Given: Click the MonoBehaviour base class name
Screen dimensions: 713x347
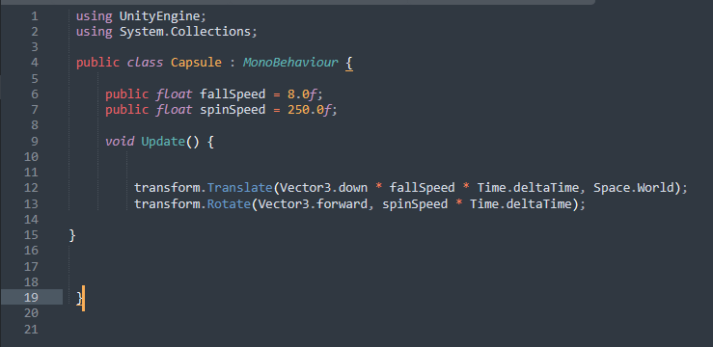Looking at the screenshot, I should [x=290, y=63].
